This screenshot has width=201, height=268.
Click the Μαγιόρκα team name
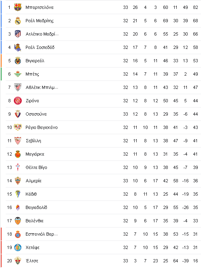[35, 154]
